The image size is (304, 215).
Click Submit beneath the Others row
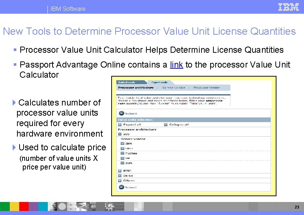click(128, 187)
